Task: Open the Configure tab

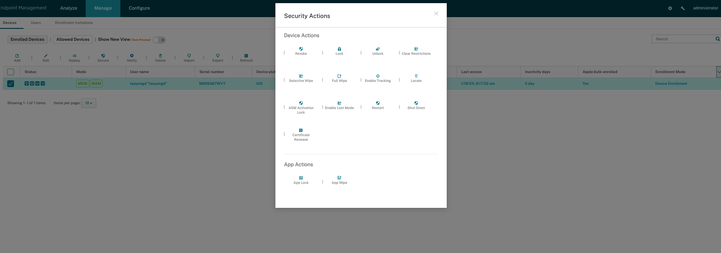Action: point(139,8)
